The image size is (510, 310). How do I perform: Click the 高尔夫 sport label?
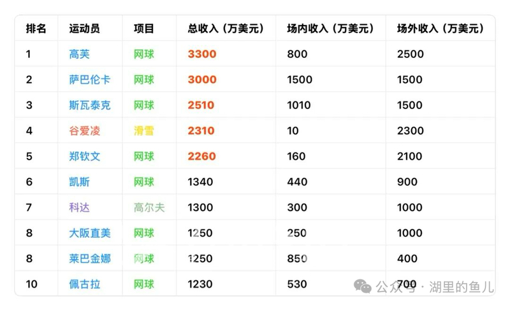click(x=149, y=207)
